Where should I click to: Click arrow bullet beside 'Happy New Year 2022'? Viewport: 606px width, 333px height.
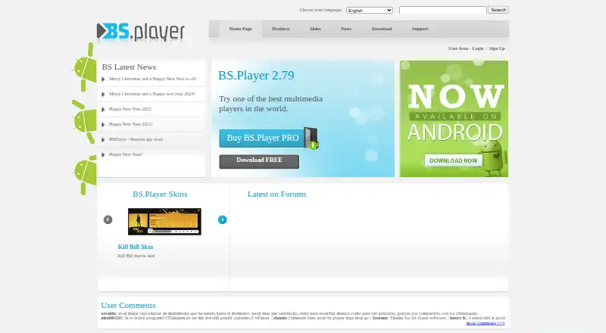point(103,109)
